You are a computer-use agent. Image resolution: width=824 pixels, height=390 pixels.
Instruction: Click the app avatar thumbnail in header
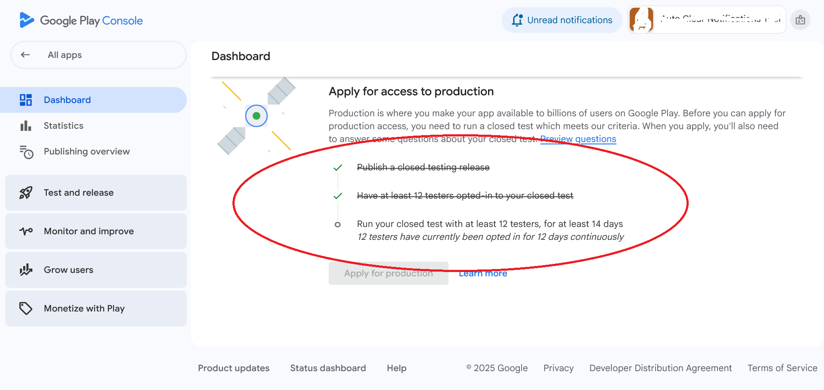(641, 20)
